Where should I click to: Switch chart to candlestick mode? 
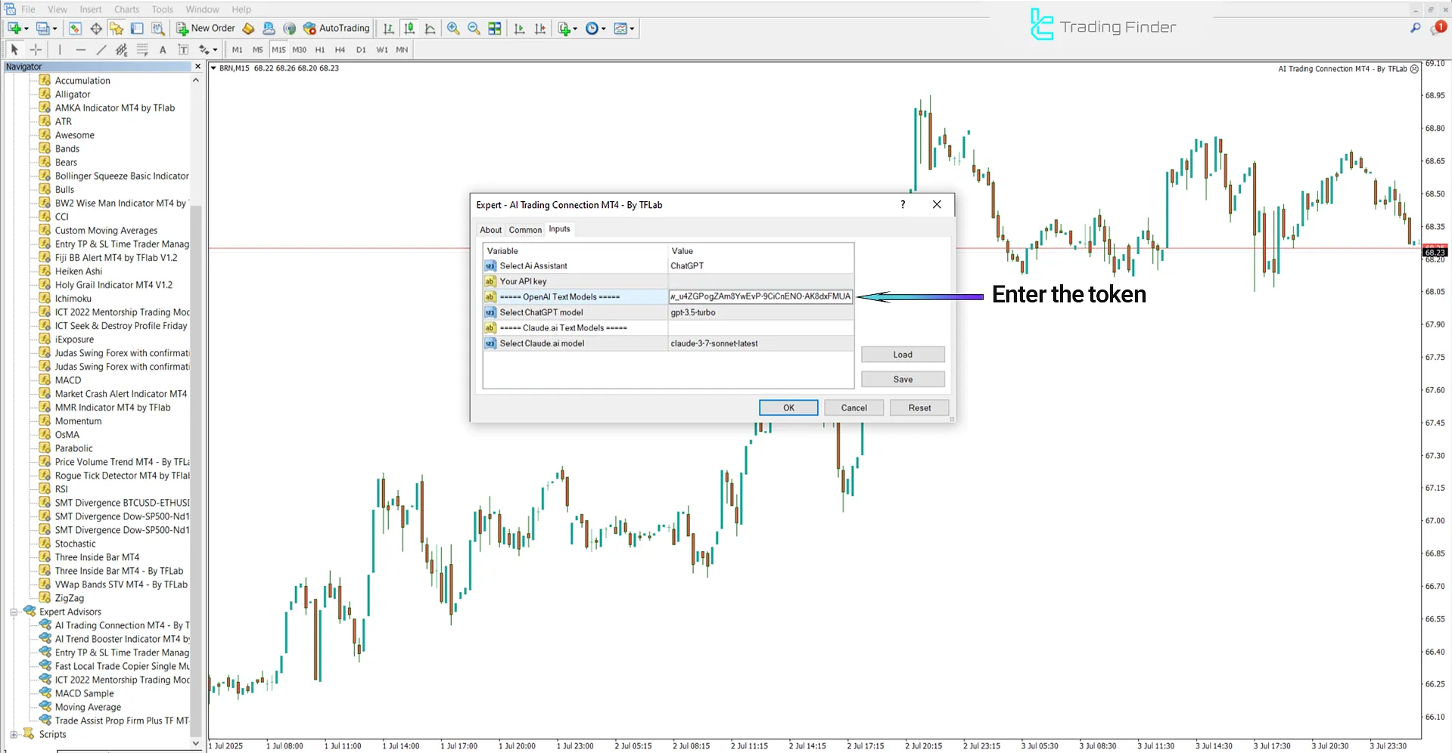click(409, 28)
